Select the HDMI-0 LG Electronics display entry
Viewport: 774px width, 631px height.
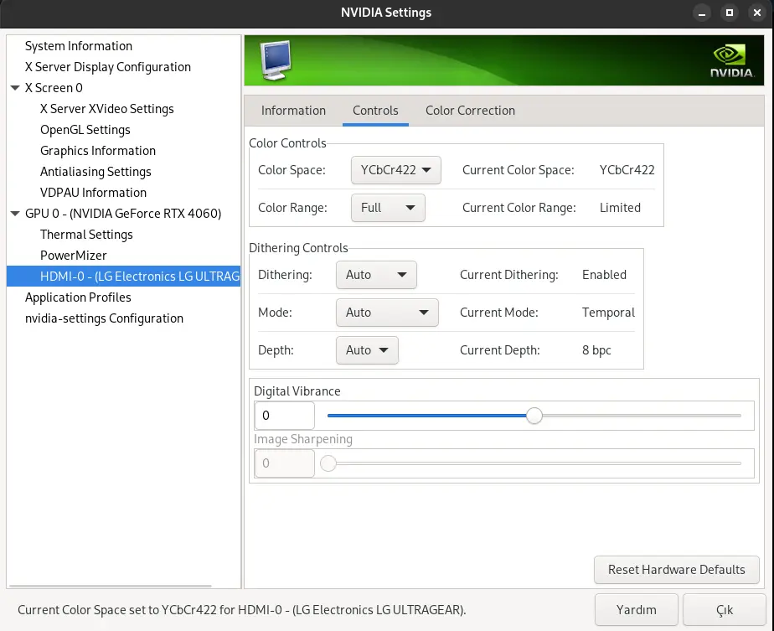[x=123, y=277]
